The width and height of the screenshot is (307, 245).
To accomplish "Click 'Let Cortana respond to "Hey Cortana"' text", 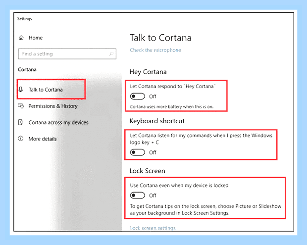I will point(173,86).
